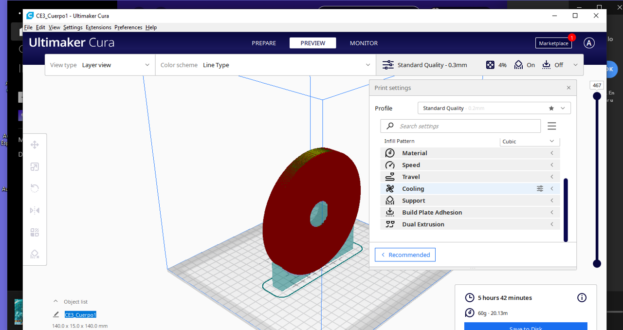Click Save to Disk button
Viewport: 623px width, 330px height.
click(526, 327)
